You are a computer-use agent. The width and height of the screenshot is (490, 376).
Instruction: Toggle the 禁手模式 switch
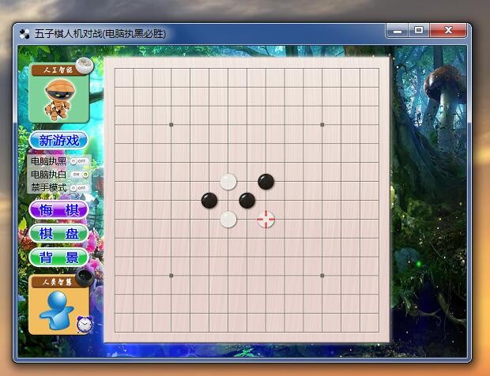click(x=79, y=187)
